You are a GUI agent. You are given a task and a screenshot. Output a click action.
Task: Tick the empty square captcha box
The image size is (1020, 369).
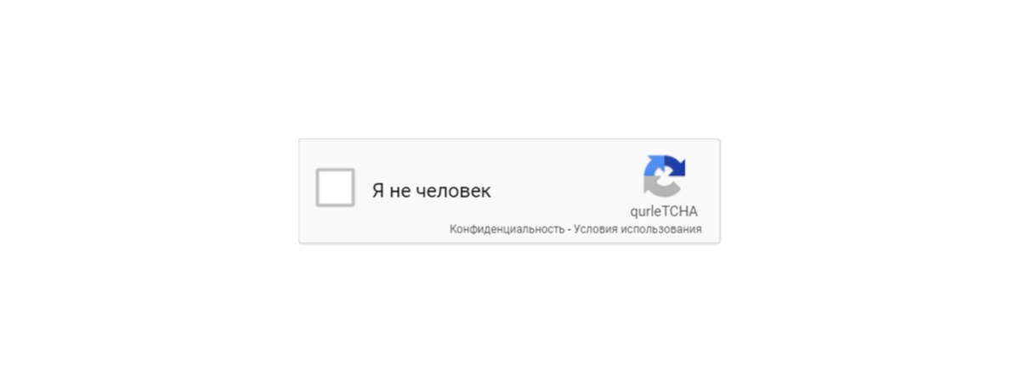click(x=335, y=187)
